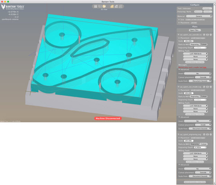The image size is (216, 185).
Task: Remove the car_sport_cut_outside plan with its X icon
Action: [211, 35]
